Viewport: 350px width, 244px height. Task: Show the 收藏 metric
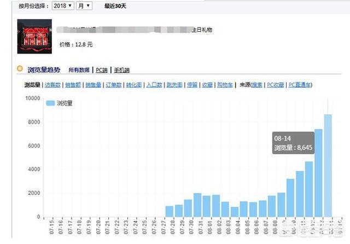207,85
